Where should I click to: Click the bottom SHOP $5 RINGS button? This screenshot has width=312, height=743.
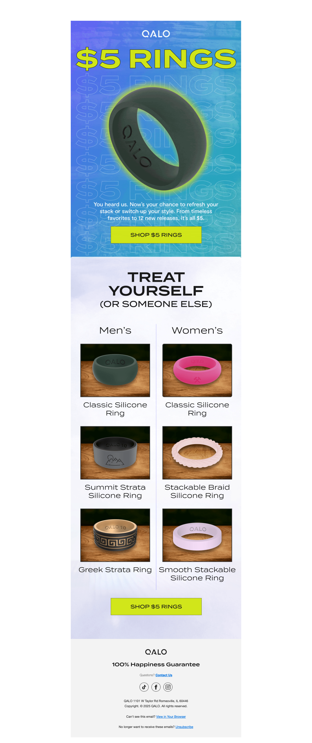(156, 606)
